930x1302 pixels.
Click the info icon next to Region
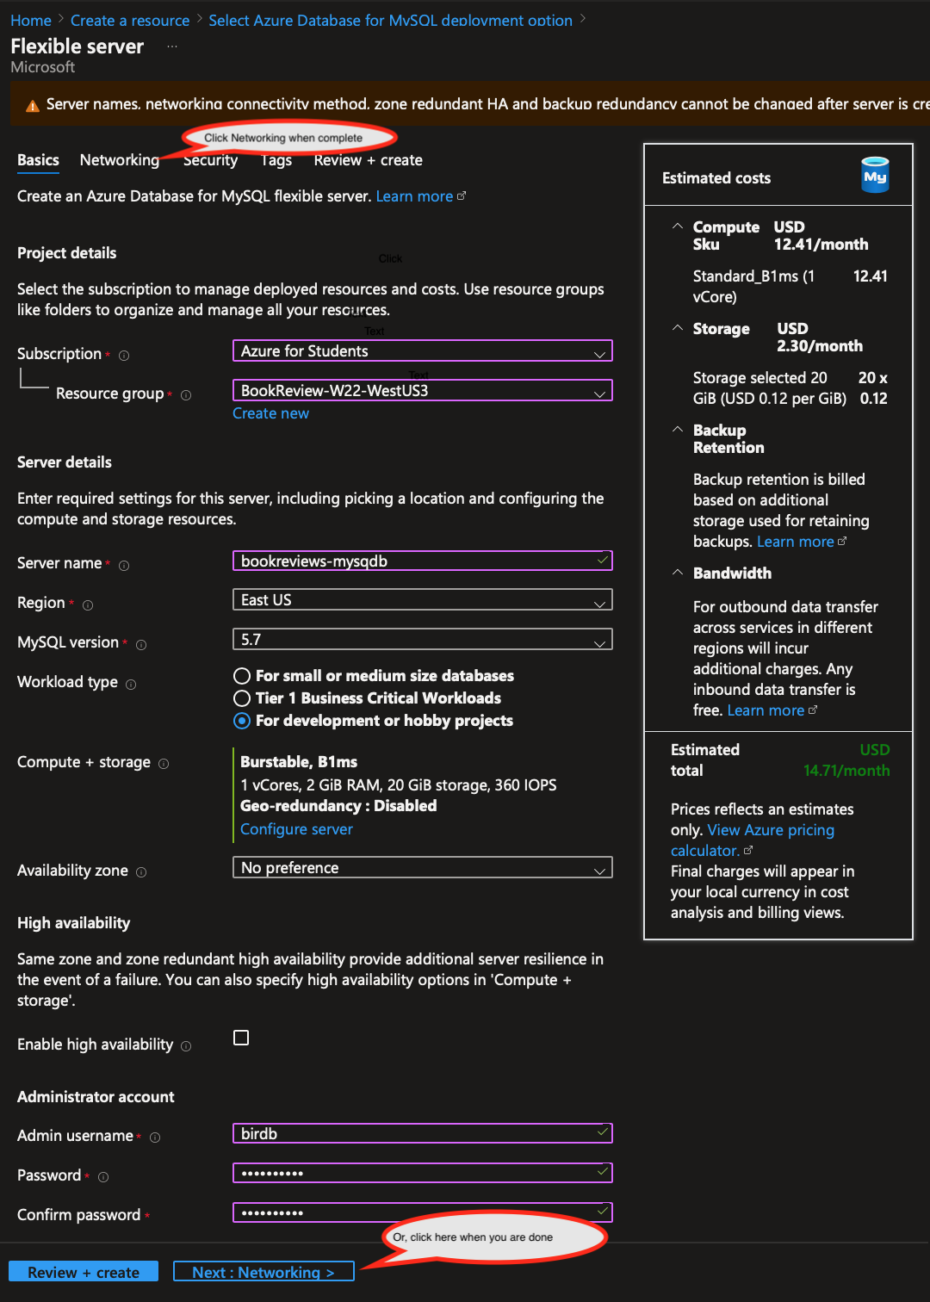[88, 605]
